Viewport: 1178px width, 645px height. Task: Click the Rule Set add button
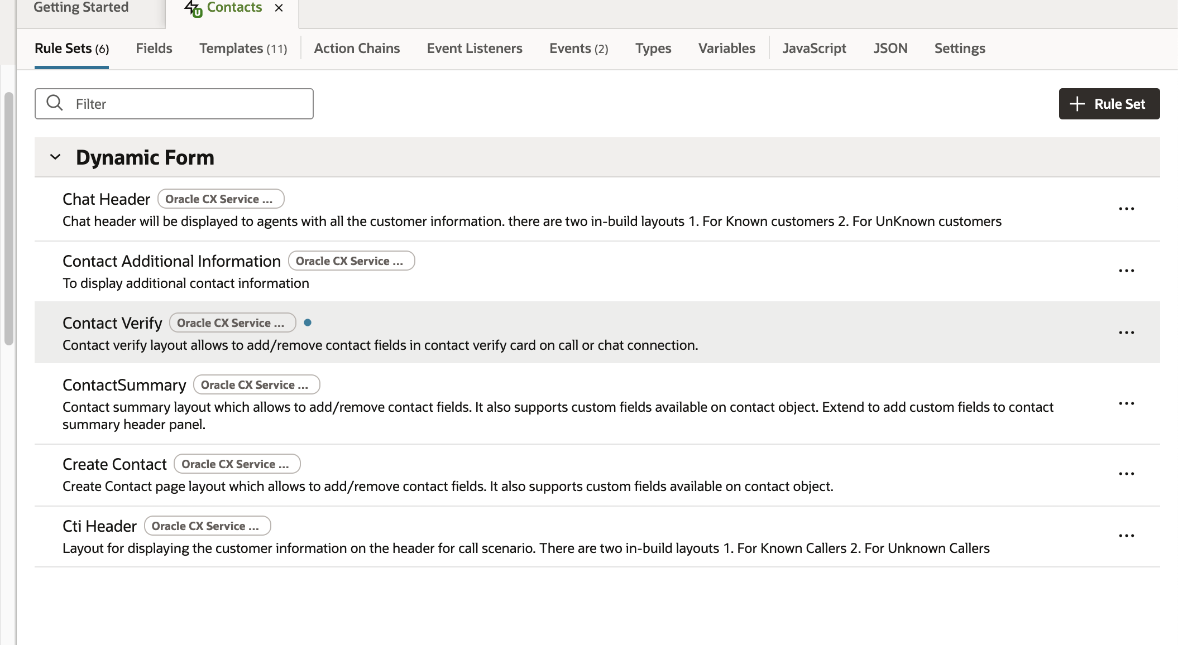[x=1109, y=104]
